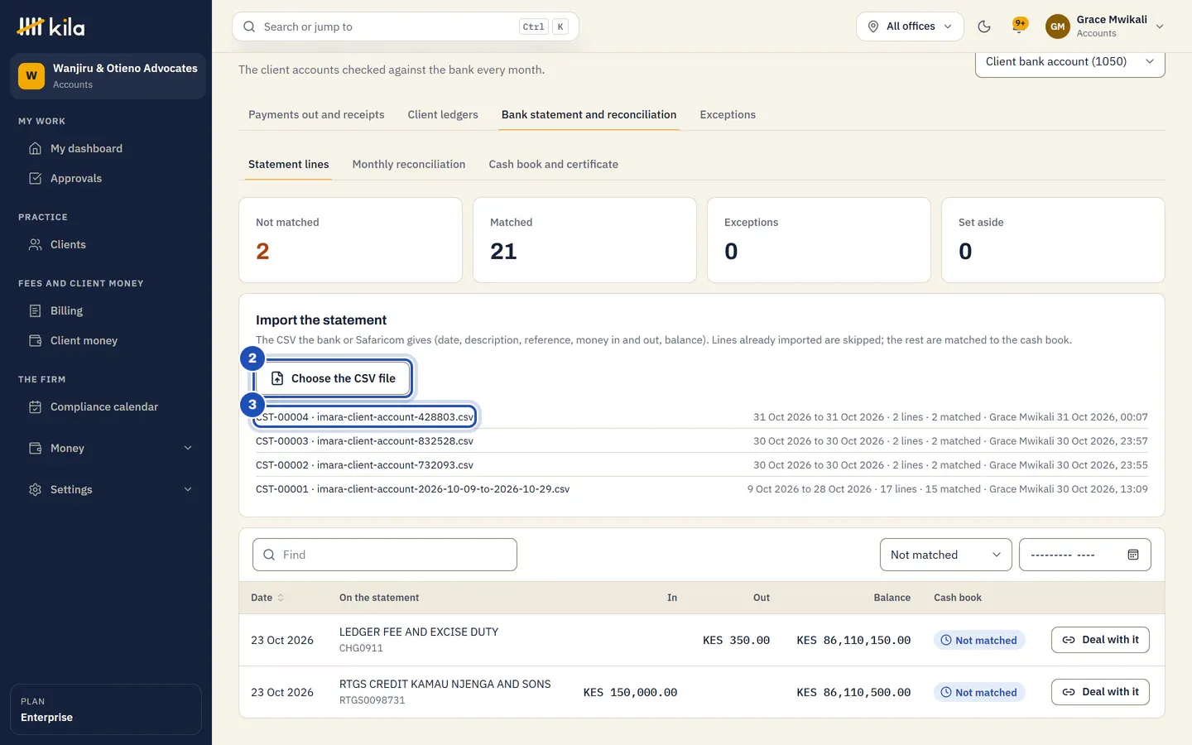Open Clients page in sidebar
The width and height of the screenshot is (1192, 745).
point(106,245)
